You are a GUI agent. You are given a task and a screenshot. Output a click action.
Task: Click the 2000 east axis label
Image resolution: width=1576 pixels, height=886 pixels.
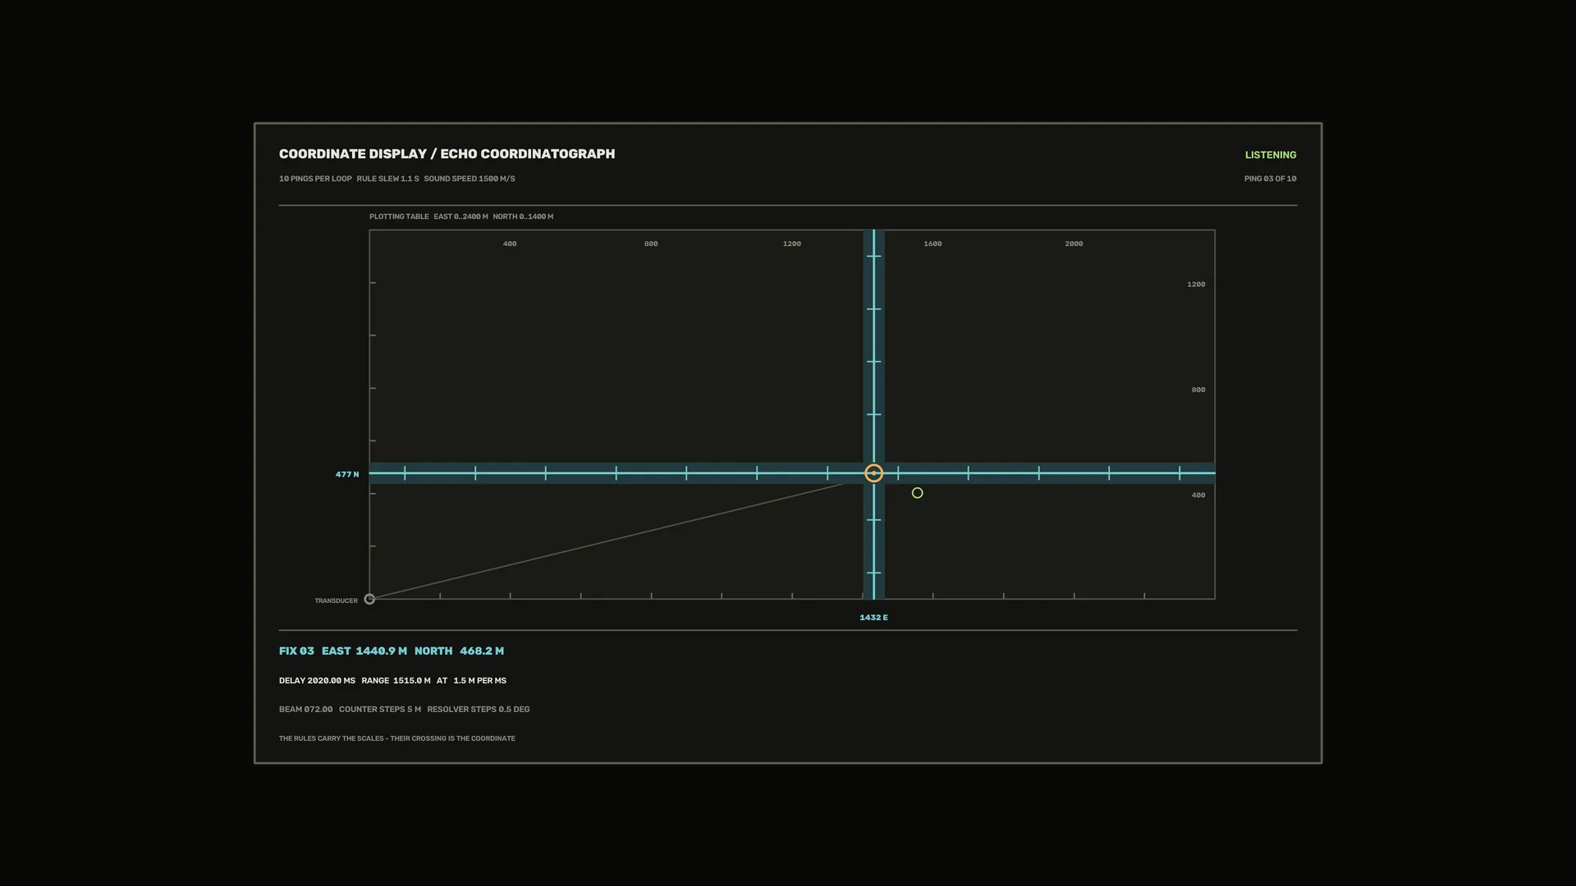pos(1074,244)
